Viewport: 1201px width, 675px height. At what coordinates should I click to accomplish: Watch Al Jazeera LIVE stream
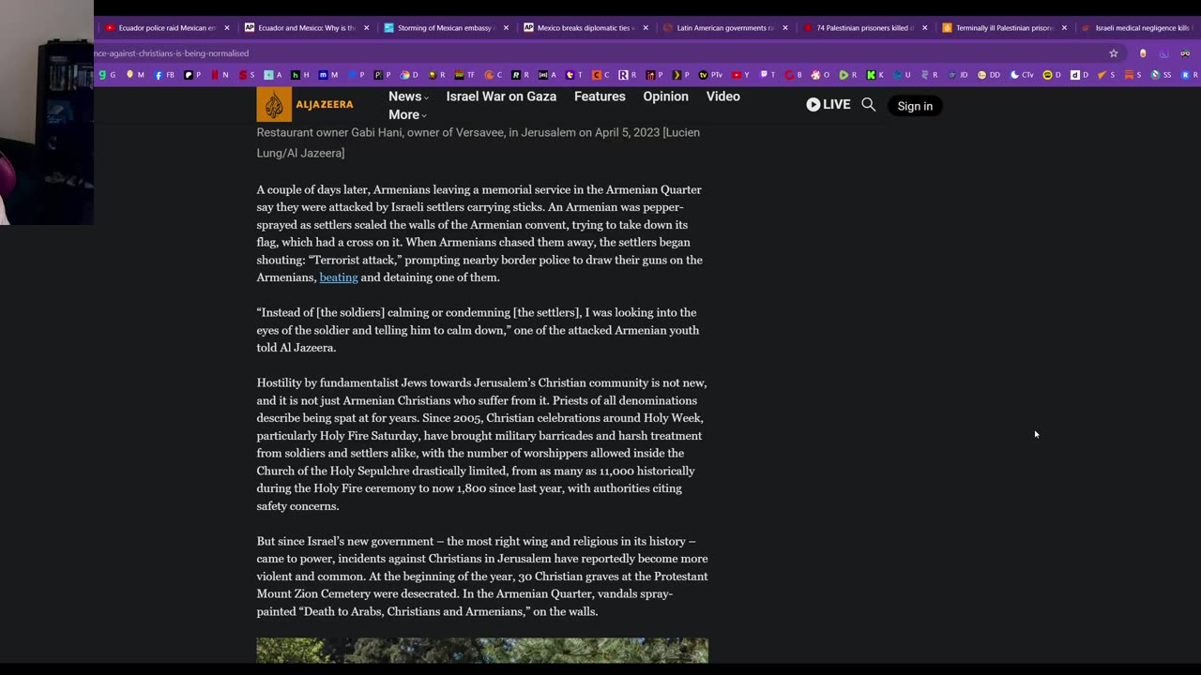coord(828,105)
